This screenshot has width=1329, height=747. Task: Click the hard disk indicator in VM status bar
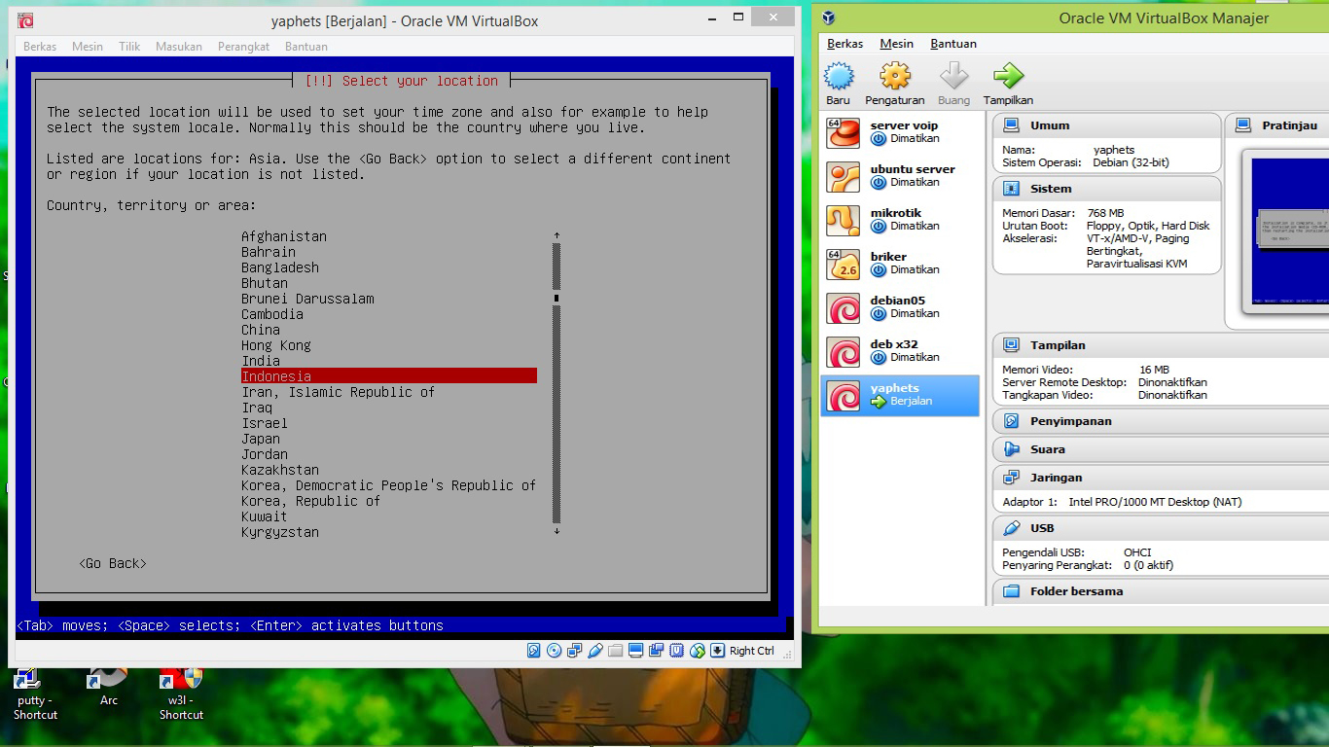(x=534, y=651)
